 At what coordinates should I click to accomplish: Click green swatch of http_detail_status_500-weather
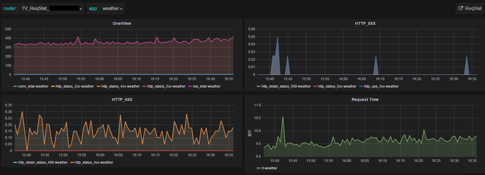[x=258, y=86]
